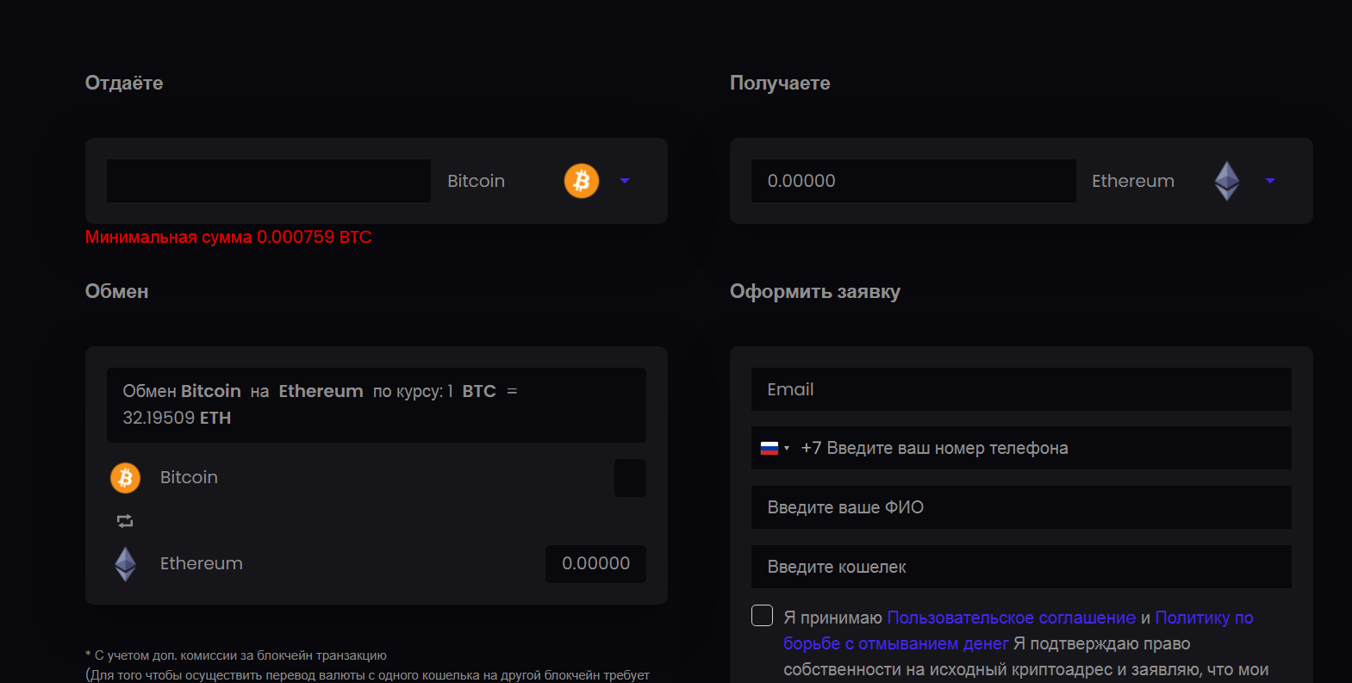Image resolution: width=1352 pixels, height=683 pixels.
Task: Focus the Bitcoin amount input field
Action: coord(269,181)
